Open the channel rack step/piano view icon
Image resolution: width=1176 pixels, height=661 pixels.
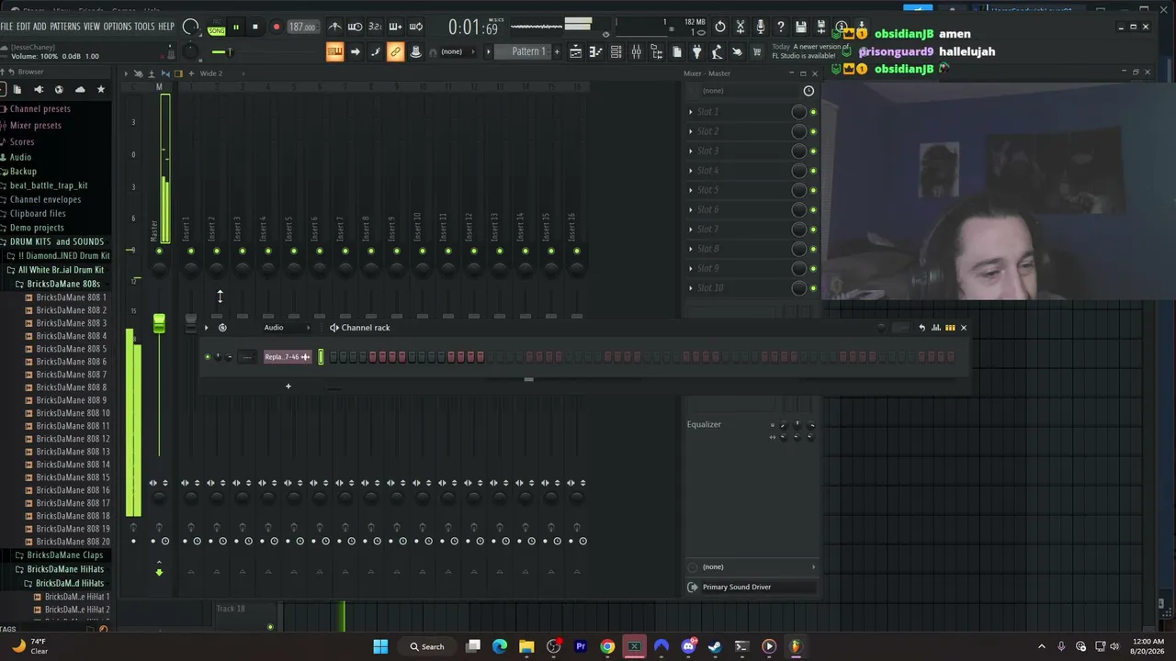(950, 328)
